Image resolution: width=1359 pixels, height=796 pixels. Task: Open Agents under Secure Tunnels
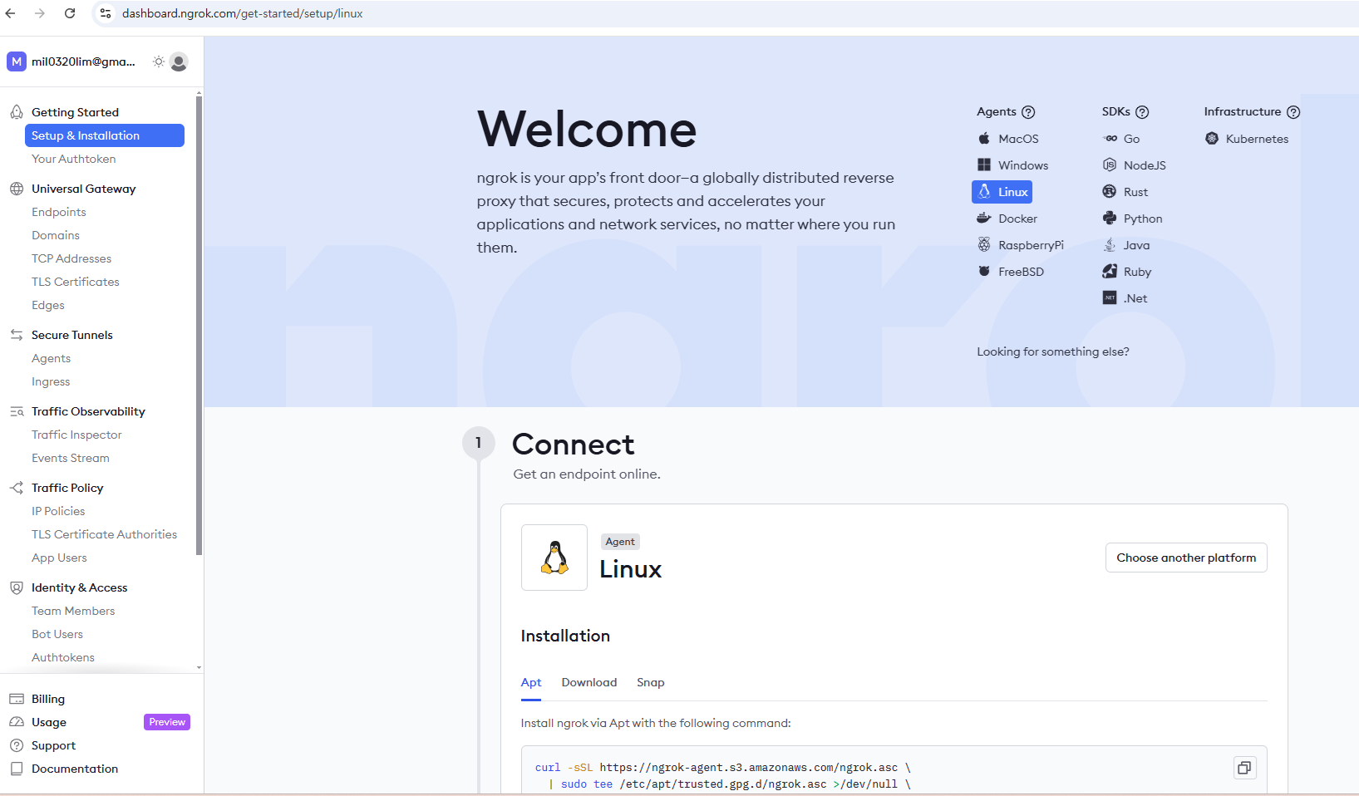52,358
